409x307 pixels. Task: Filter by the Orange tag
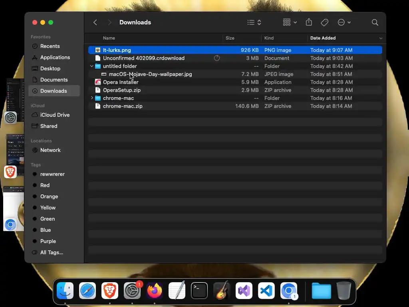point(54,197)
